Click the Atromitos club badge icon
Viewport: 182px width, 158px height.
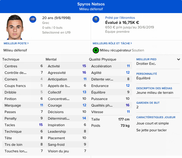pyautogui.click(x=96, y=19)
